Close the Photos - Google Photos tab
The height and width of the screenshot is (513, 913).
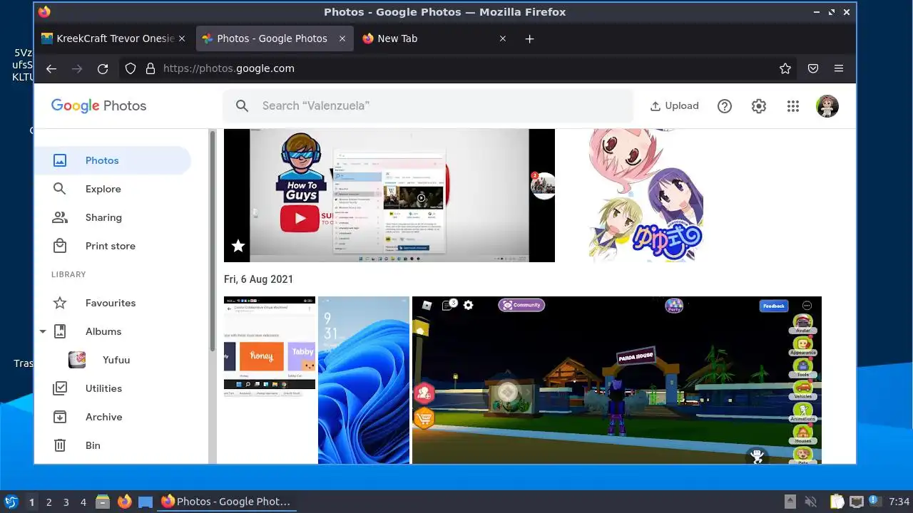coord(343,38)
